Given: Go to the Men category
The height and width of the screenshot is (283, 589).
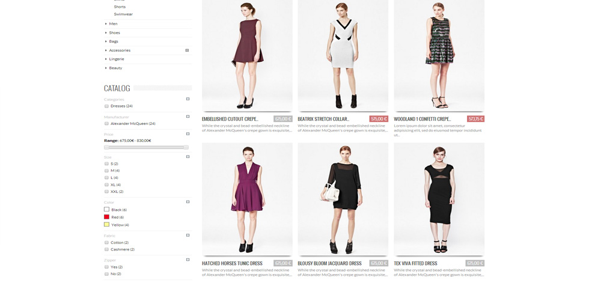Looking at the screenshot, I should click(x=113, y=23).
